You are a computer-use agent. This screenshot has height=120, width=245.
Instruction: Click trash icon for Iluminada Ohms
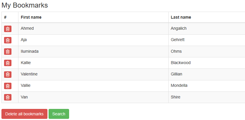pos(8,52)
